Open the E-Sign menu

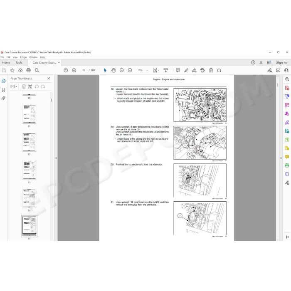tap(23, 57)
